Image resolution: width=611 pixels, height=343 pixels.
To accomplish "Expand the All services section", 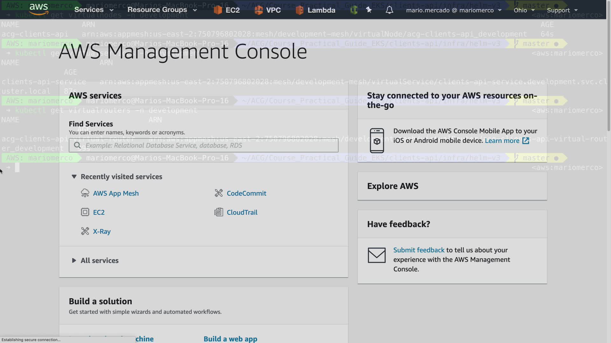I will pos(74,260).
